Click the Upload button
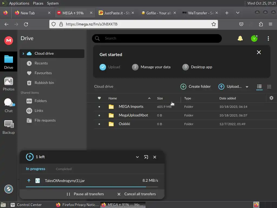The image size is (277, 208). pyautogui.click(x=230, y=86)
